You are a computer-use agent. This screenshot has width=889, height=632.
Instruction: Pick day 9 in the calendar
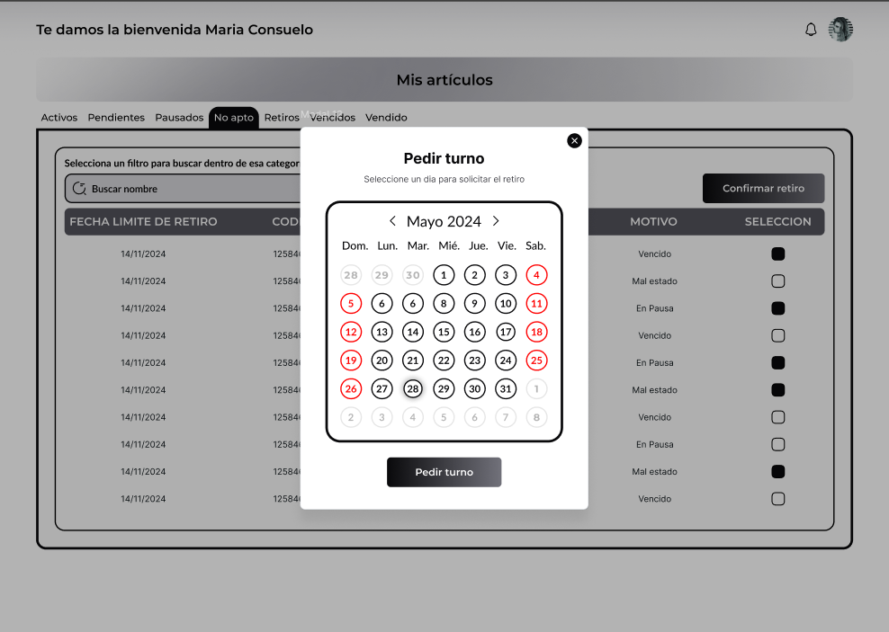pyautogui.click(x=474, y=304)
